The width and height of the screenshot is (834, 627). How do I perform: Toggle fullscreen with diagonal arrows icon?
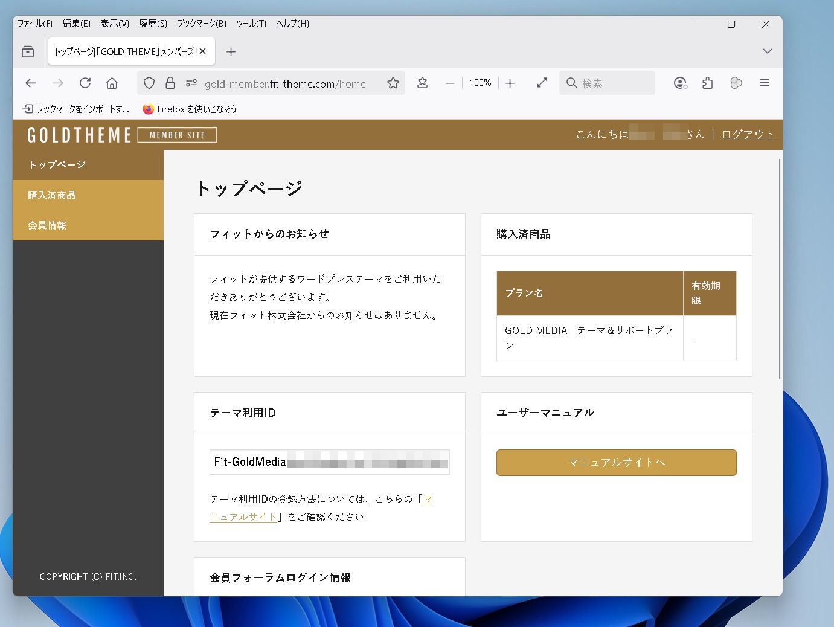tap(542, 83)
